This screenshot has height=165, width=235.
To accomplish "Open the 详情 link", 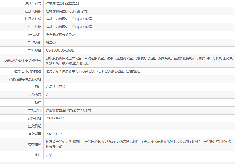I will coord(49,155).
